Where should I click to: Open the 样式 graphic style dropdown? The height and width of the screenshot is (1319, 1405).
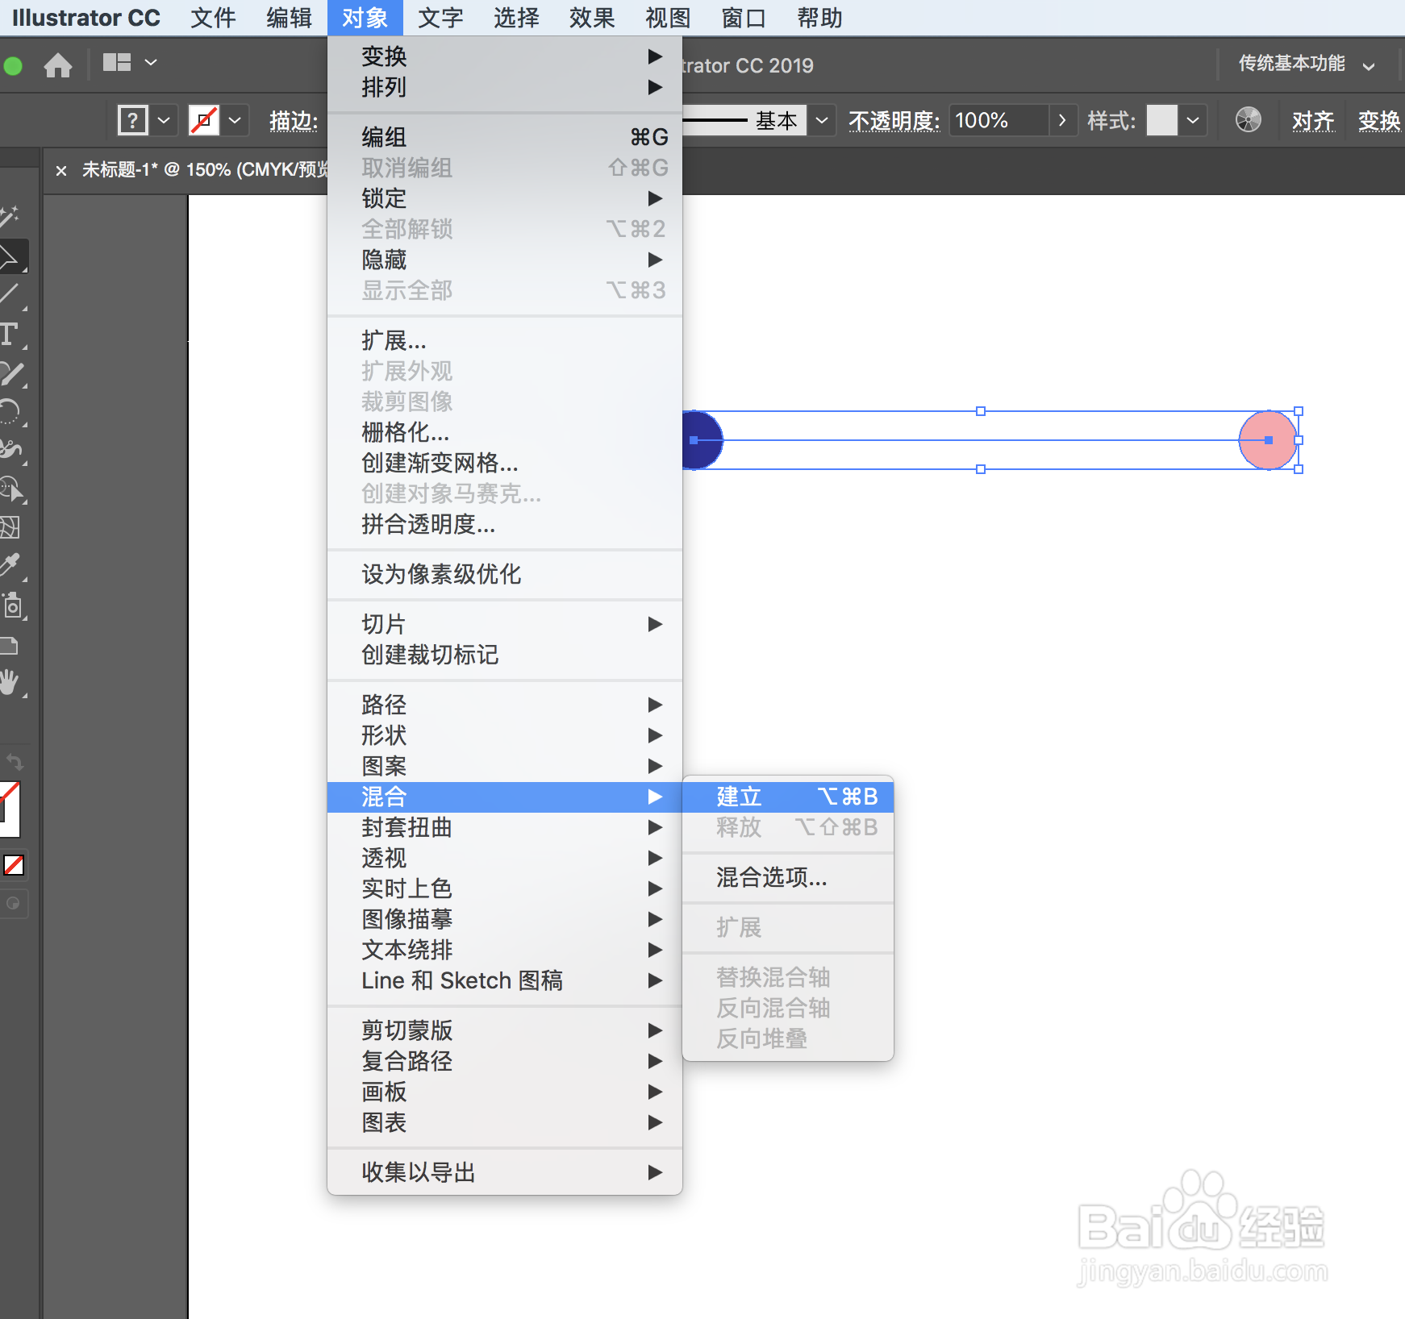1193,121
